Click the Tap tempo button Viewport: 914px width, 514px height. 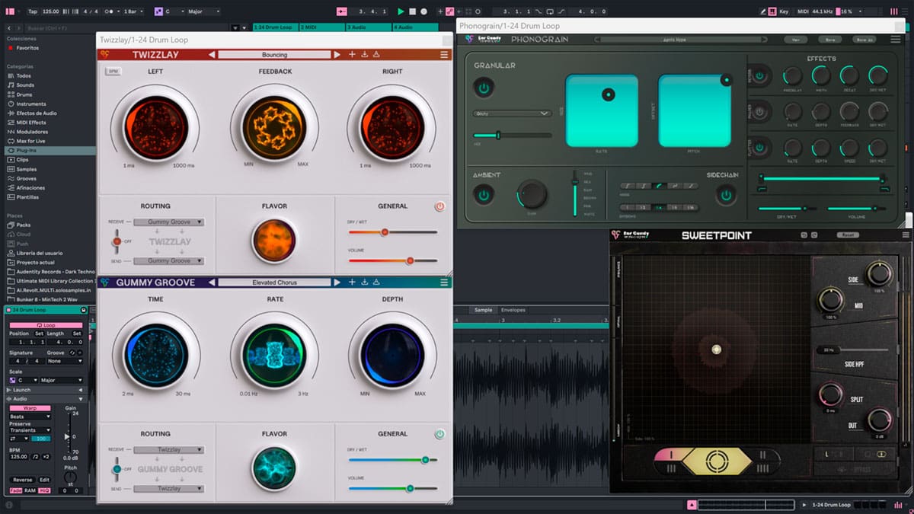pos(32,11)
